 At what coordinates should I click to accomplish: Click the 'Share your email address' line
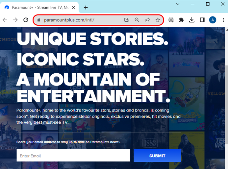coord(68,142)
